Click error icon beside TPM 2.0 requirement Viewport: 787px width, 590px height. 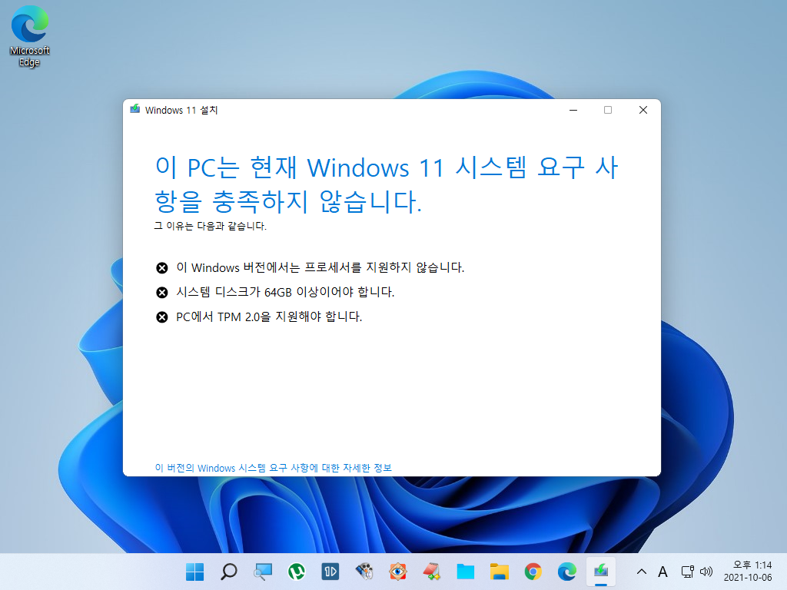tap(161, 317)
